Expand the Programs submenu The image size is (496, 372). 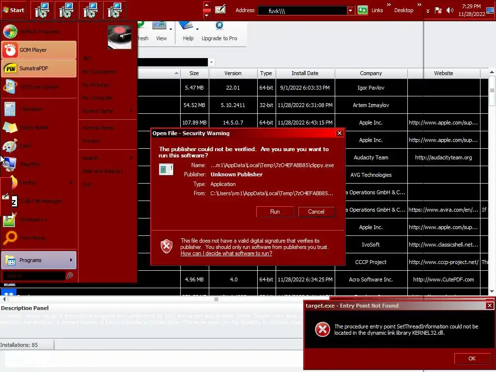point(39,260)
